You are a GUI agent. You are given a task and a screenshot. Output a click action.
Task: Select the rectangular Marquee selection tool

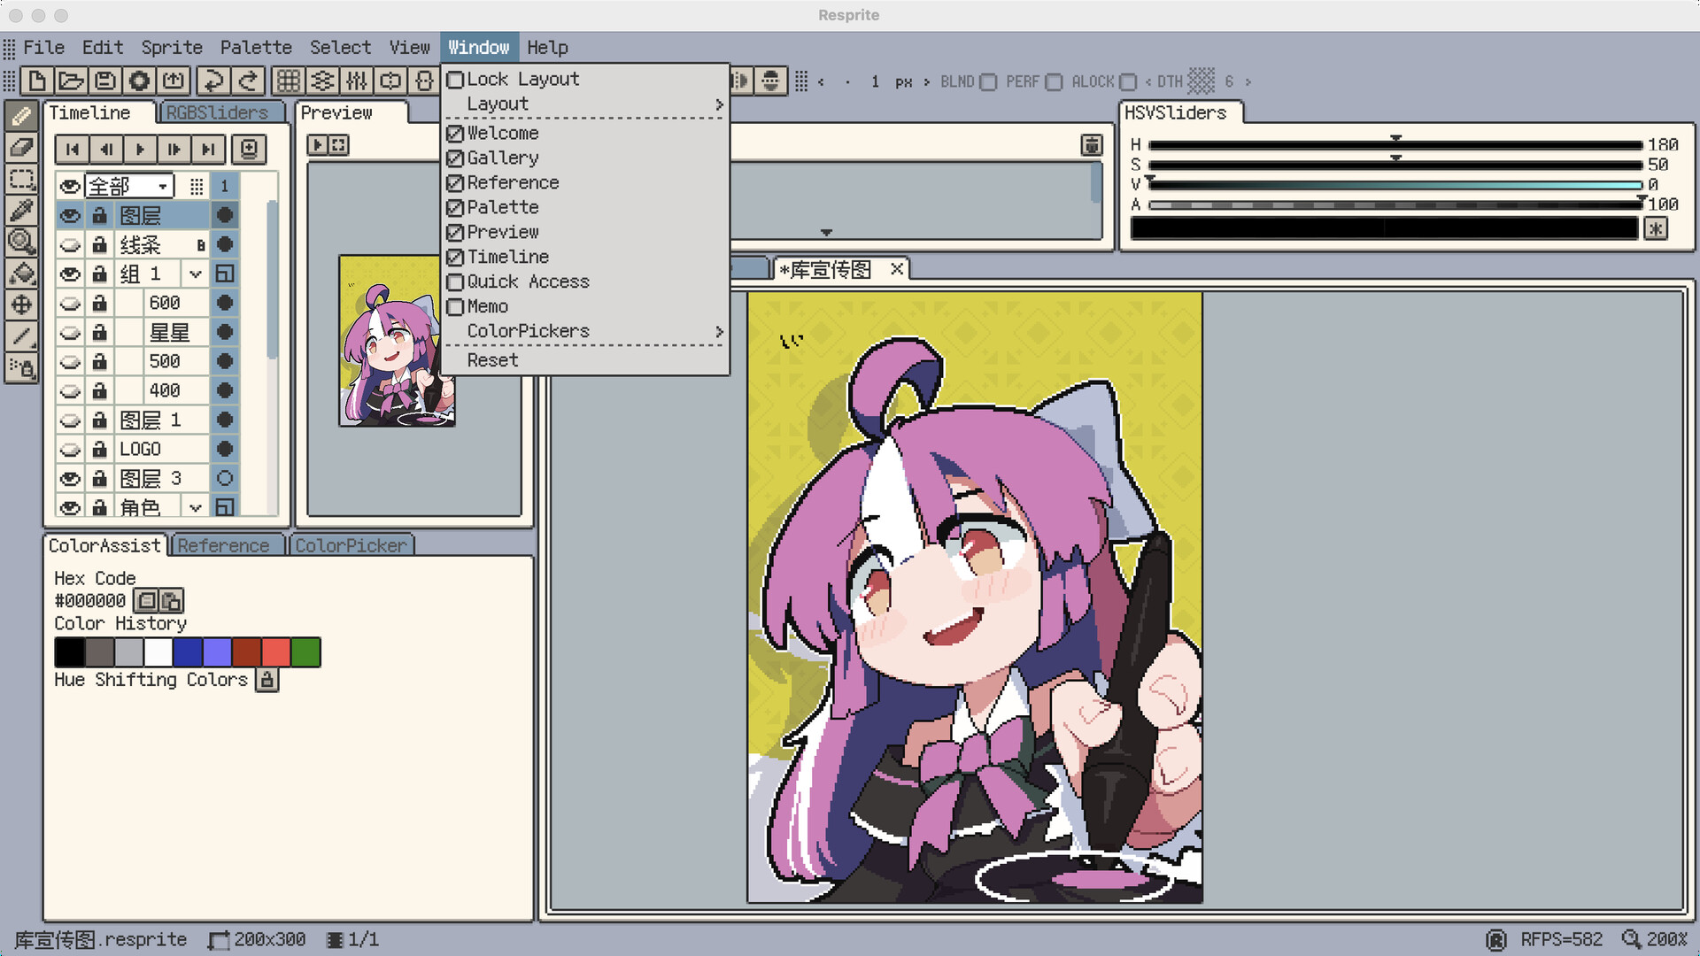(21, 179)
